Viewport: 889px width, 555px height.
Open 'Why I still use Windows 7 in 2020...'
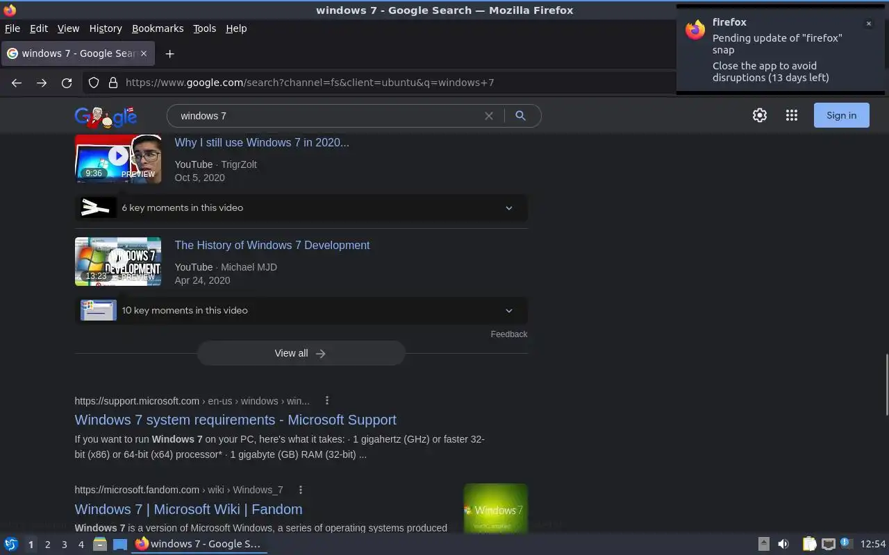(262, 142)
